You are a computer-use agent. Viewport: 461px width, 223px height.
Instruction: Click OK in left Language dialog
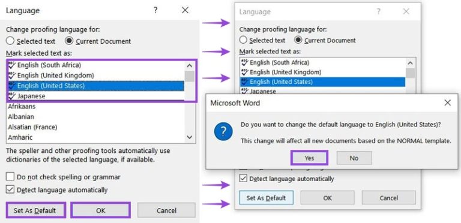(101, 210)
